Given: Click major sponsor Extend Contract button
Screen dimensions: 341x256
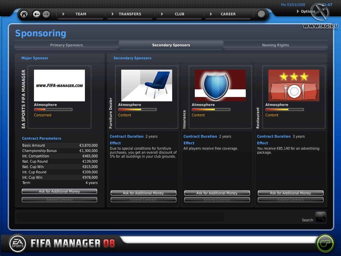Looking at the screenshot, I should pyautogui.click(x=59, y=200).
